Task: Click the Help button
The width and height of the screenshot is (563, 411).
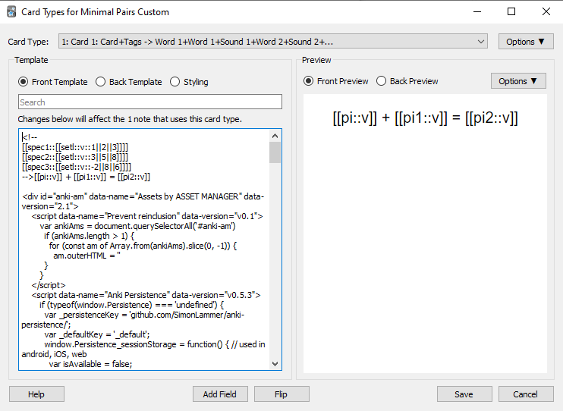Action: (x=36, y=394)
